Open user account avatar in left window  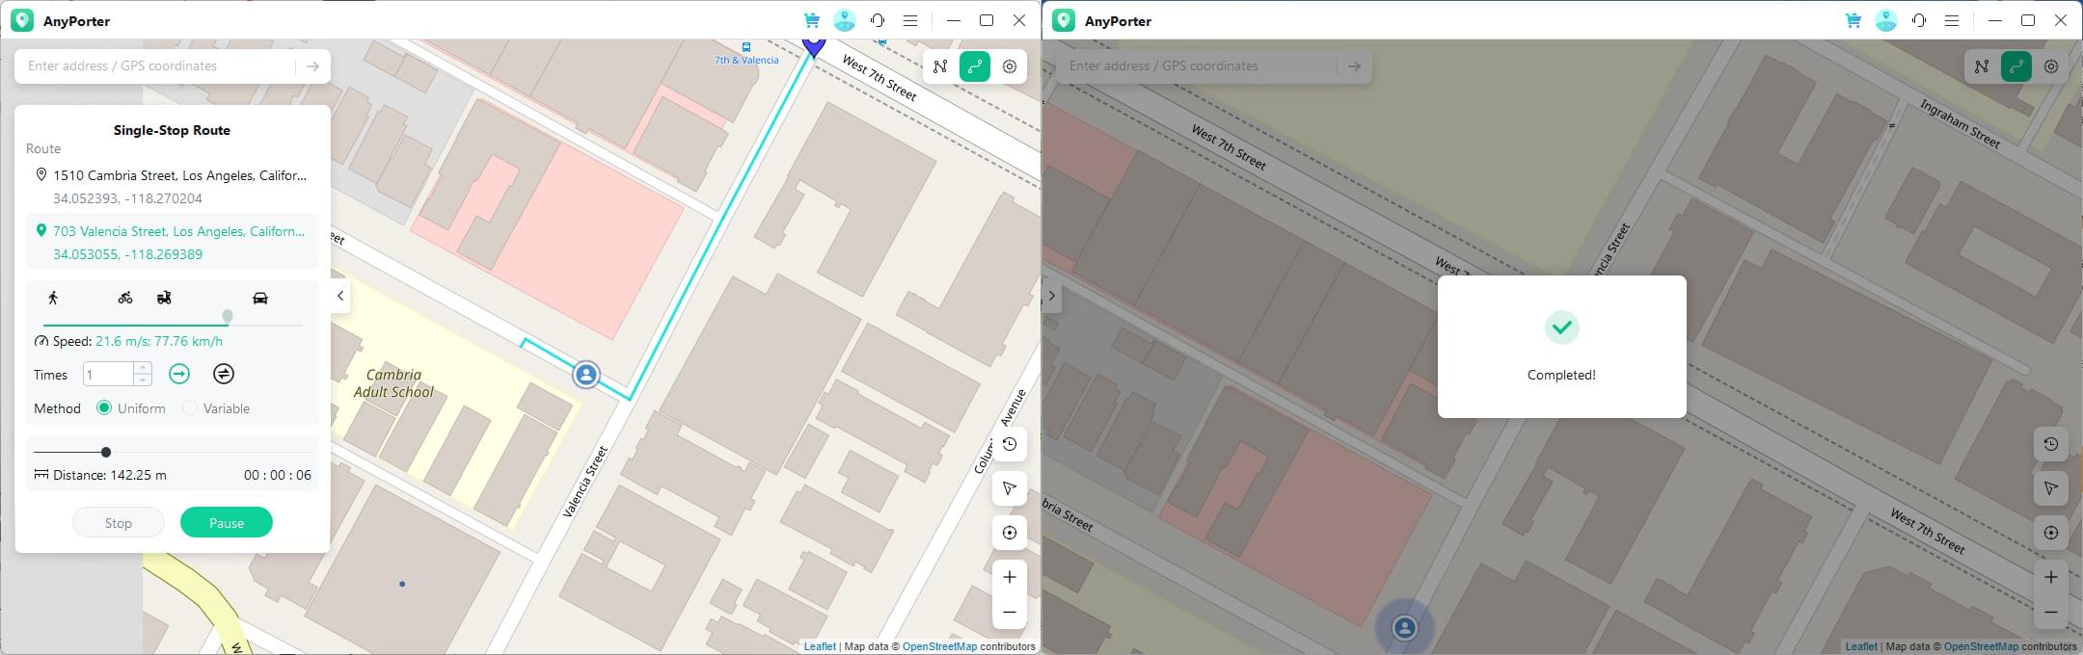pyautogui.click(x=845, y=20)
